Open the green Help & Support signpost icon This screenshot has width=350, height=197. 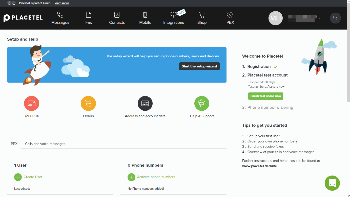(202, 104)
